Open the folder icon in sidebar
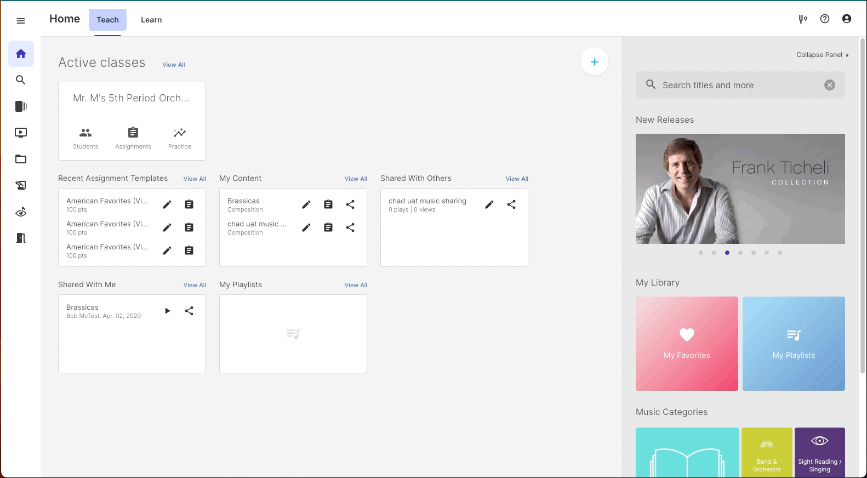Image resolution: width=867 pixels, height=478 pixels. click(21, 159)
